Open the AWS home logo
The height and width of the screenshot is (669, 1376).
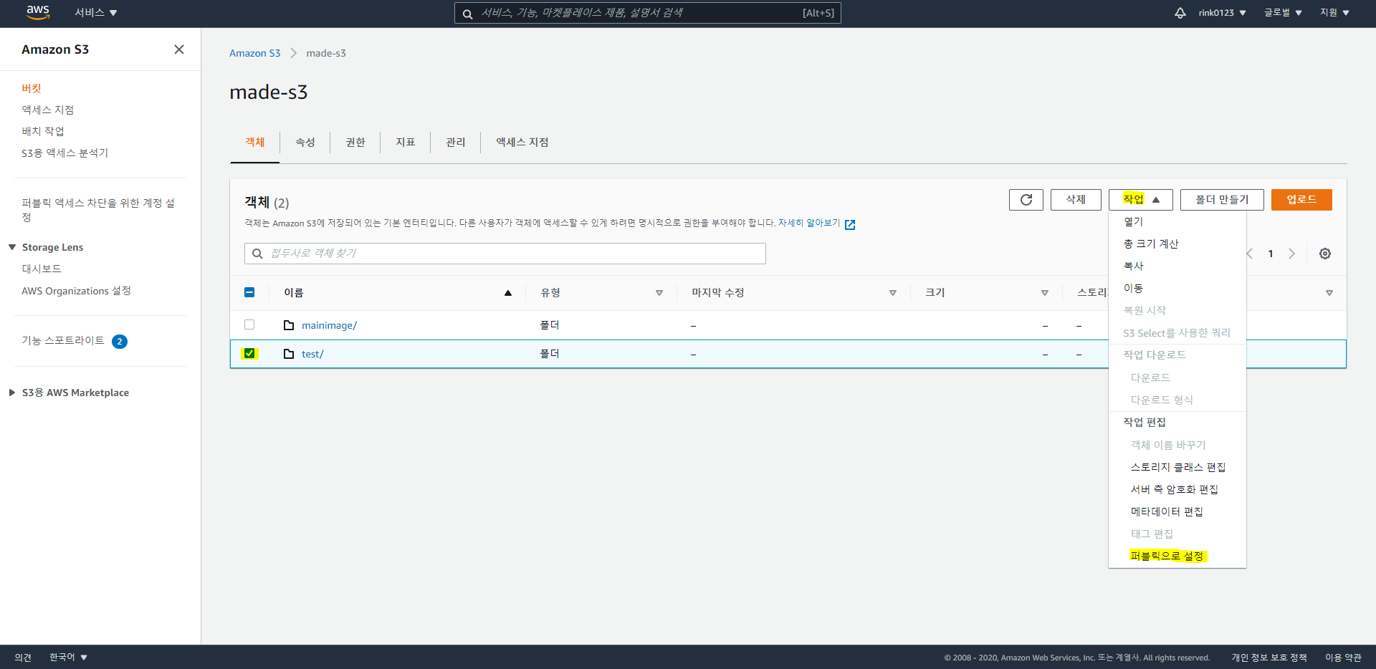tap(38, 12)
